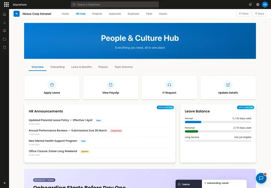The height and width of the screenshot is (188, 271).
Task: Open the notifications bell
Action: coord(250,5)
